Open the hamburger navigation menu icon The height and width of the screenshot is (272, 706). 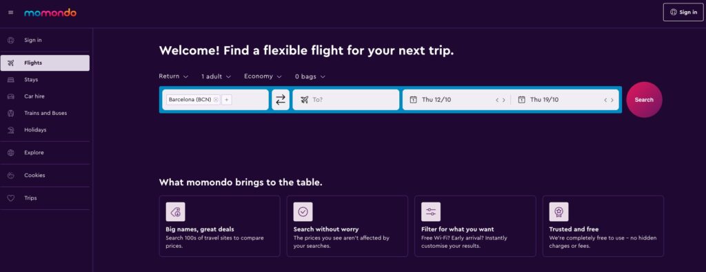click(11, 12)
